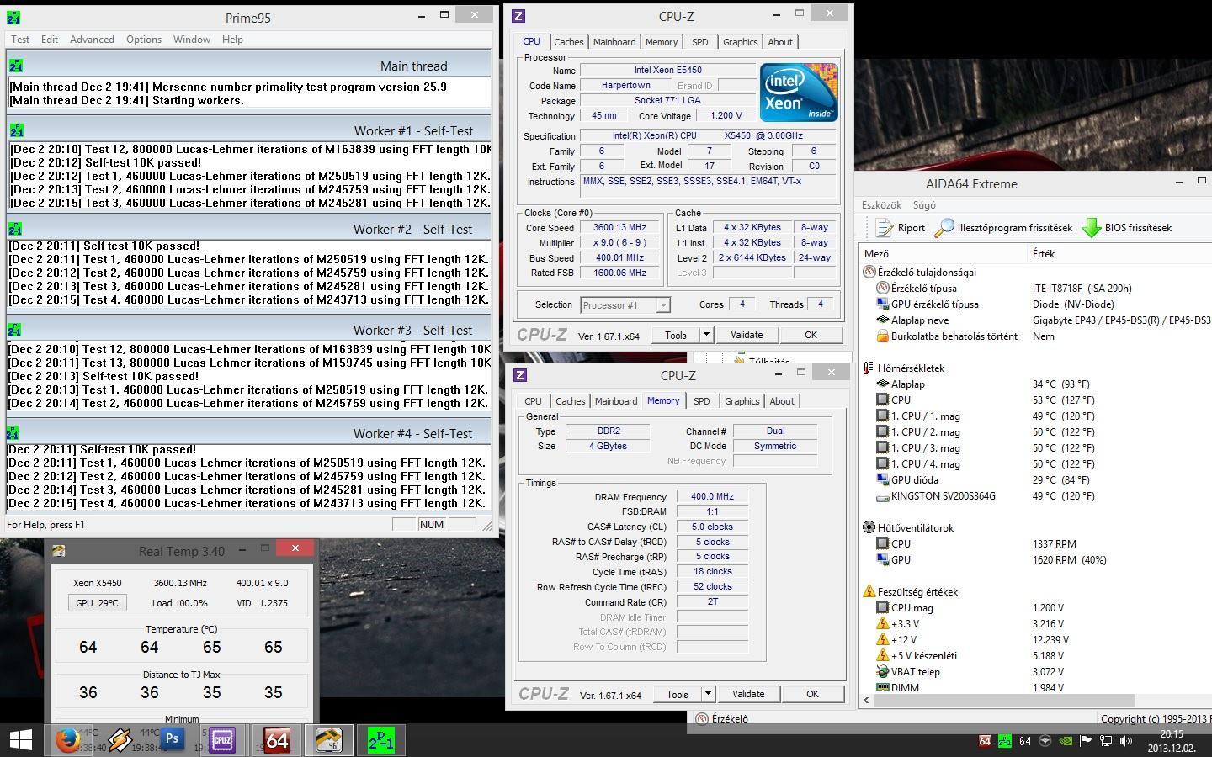Click scroll-left arrow in AIDA64 list
This screenshot has height=757, width=1212.
tap(867, 700)
